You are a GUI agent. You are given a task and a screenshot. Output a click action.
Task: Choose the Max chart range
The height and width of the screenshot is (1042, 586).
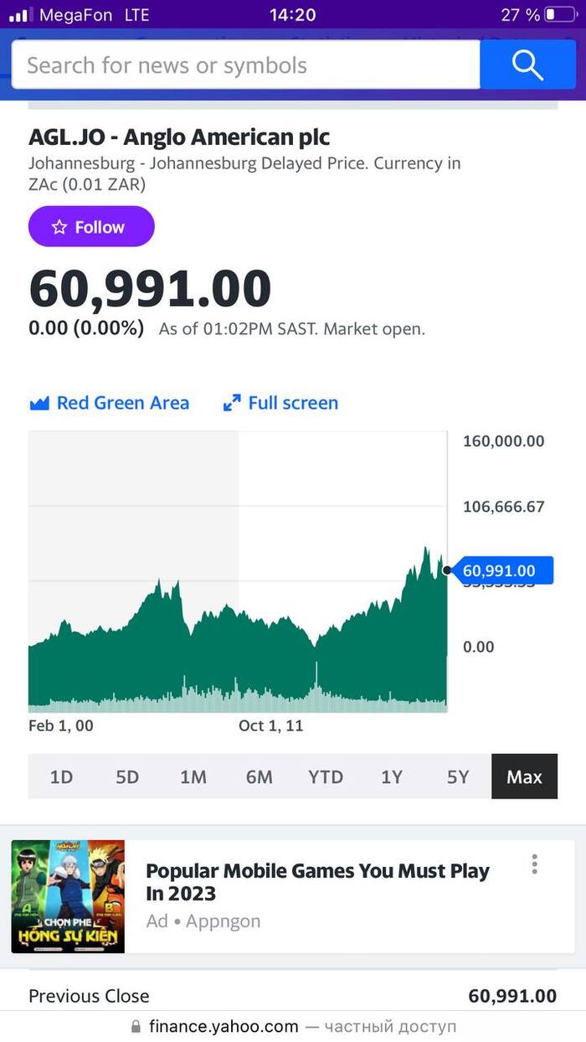click(x=524, y=776)
